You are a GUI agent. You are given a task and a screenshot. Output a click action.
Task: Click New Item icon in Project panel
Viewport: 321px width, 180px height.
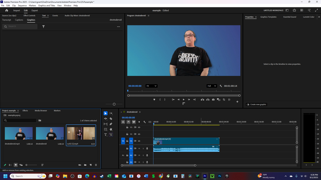pyautogui.click(x=91, y=165)
